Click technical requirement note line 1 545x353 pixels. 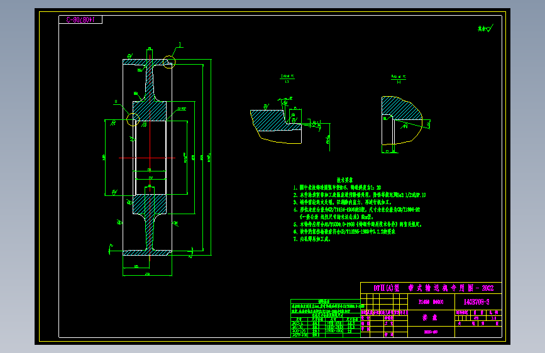[337, 188]
